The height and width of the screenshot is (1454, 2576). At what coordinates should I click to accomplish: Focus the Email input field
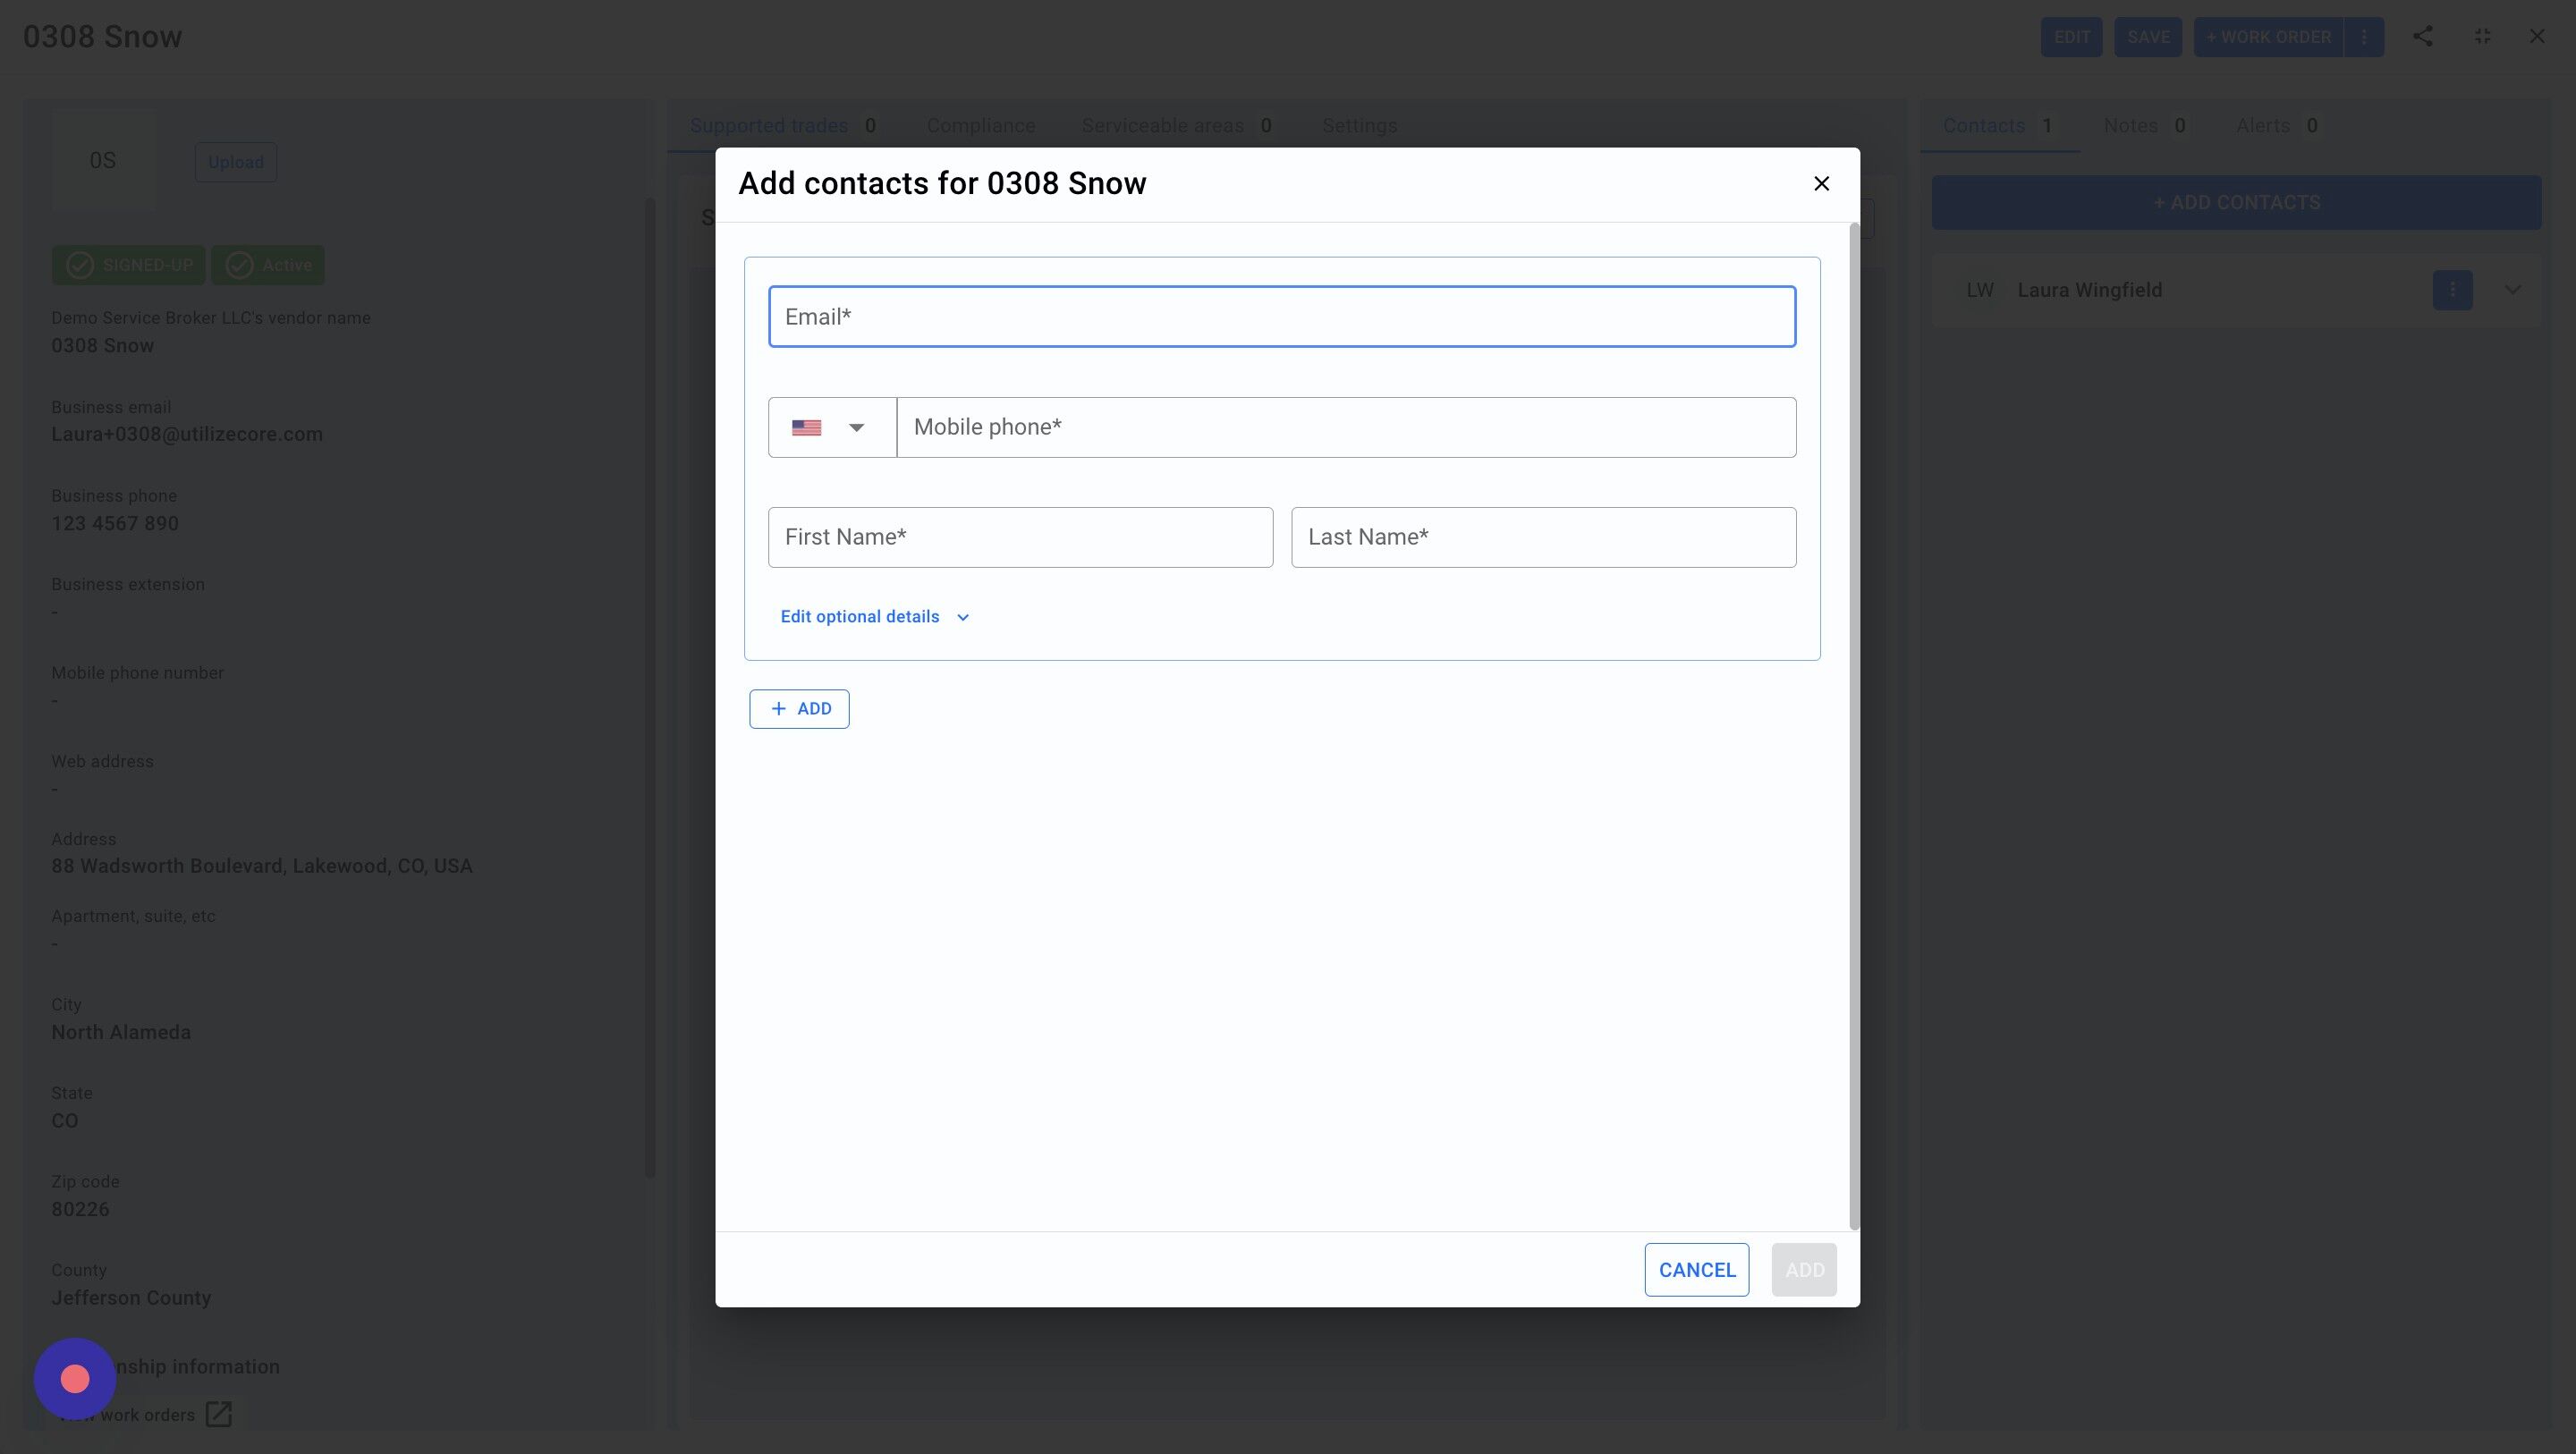tap(1281, 317)
